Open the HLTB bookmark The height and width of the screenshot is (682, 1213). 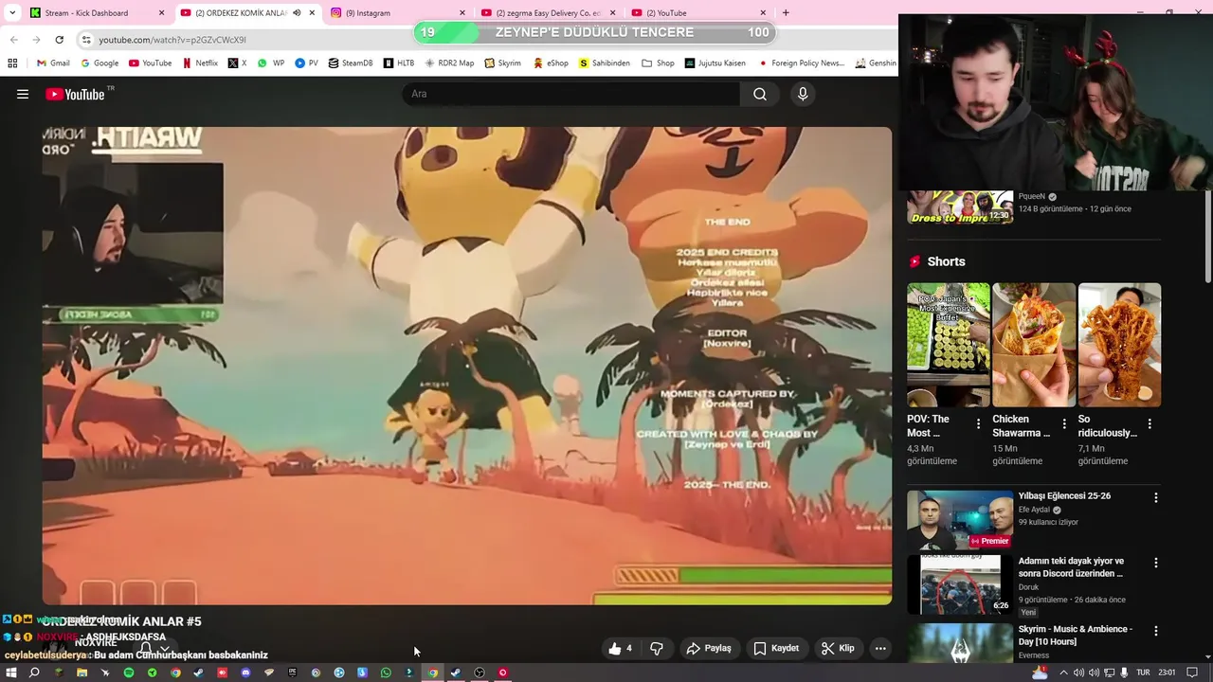click(x=399, y=63)
